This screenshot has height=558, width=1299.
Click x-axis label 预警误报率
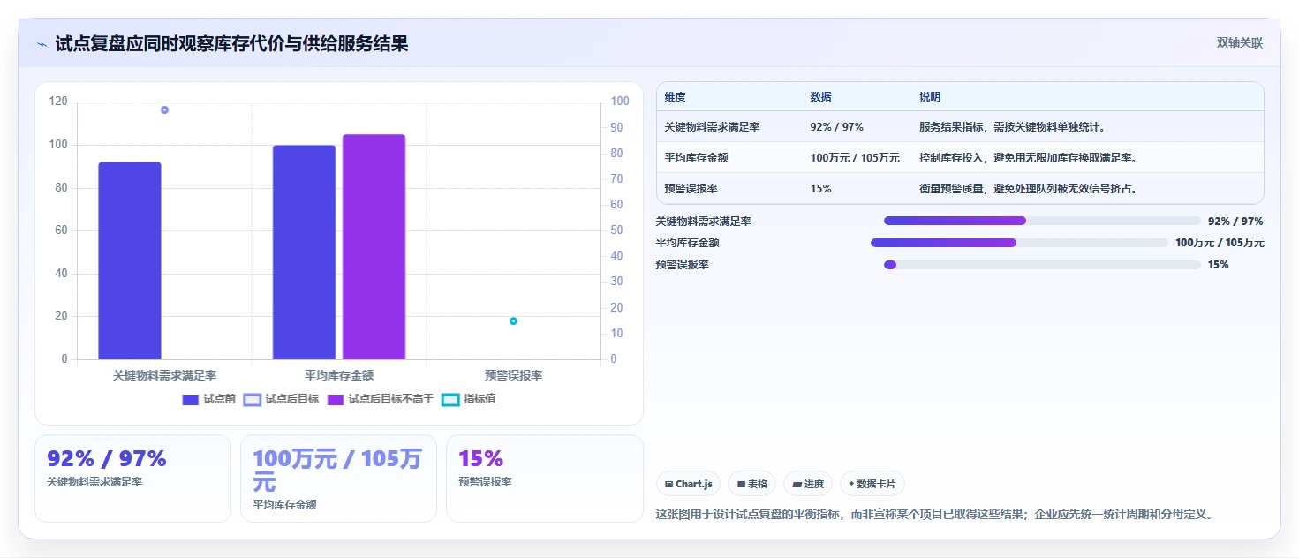coord(513,375)
